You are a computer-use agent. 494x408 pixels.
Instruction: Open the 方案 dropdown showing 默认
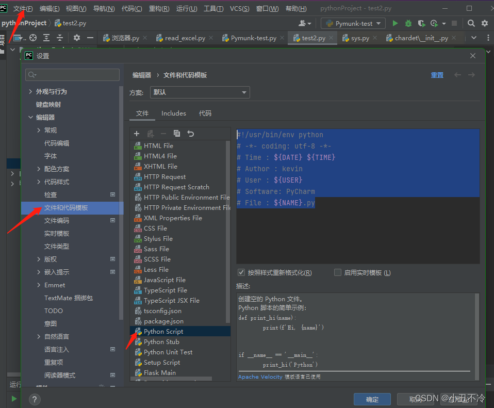point(200,92)
